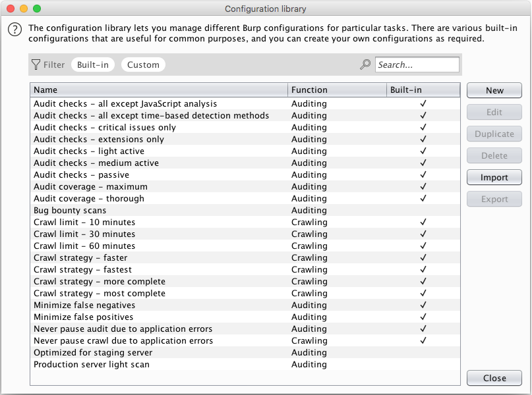Image resolution: width=532 pixels, height=395 pixels.
Task: Select 'Audit checks – extensions only' row
Action: pyautogui.click(x=245, y=139)
